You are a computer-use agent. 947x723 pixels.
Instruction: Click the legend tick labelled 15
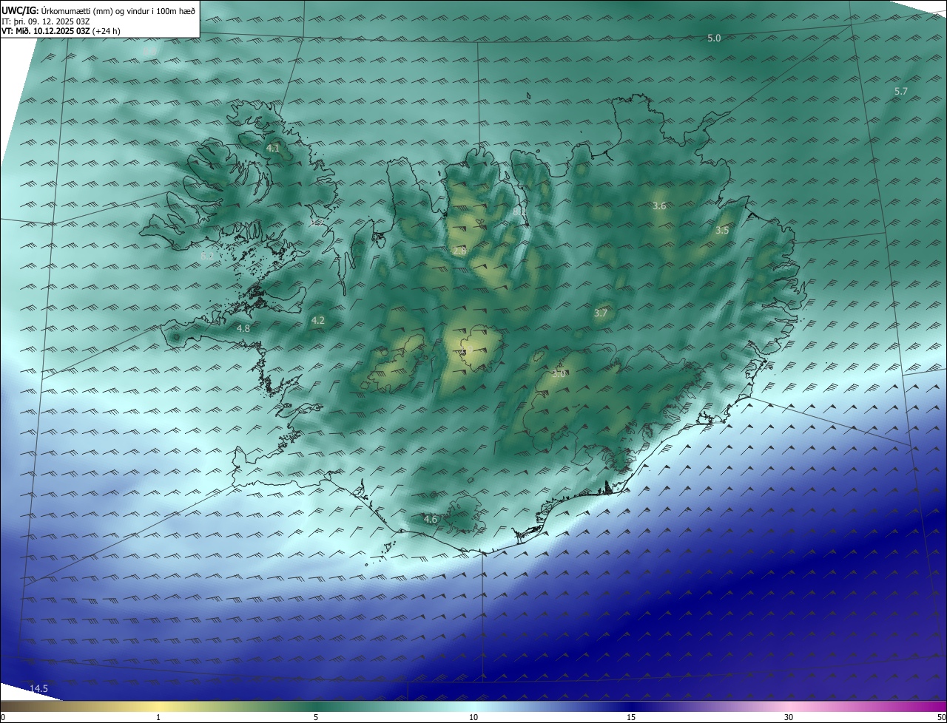[x=631, y=717]
